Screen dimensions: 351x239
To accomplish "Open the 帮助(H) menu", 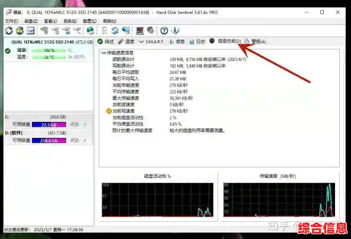I will point(109,21).
